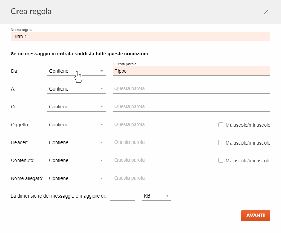Open the Nome allegato condition dropdown

(x=76, y=178)
